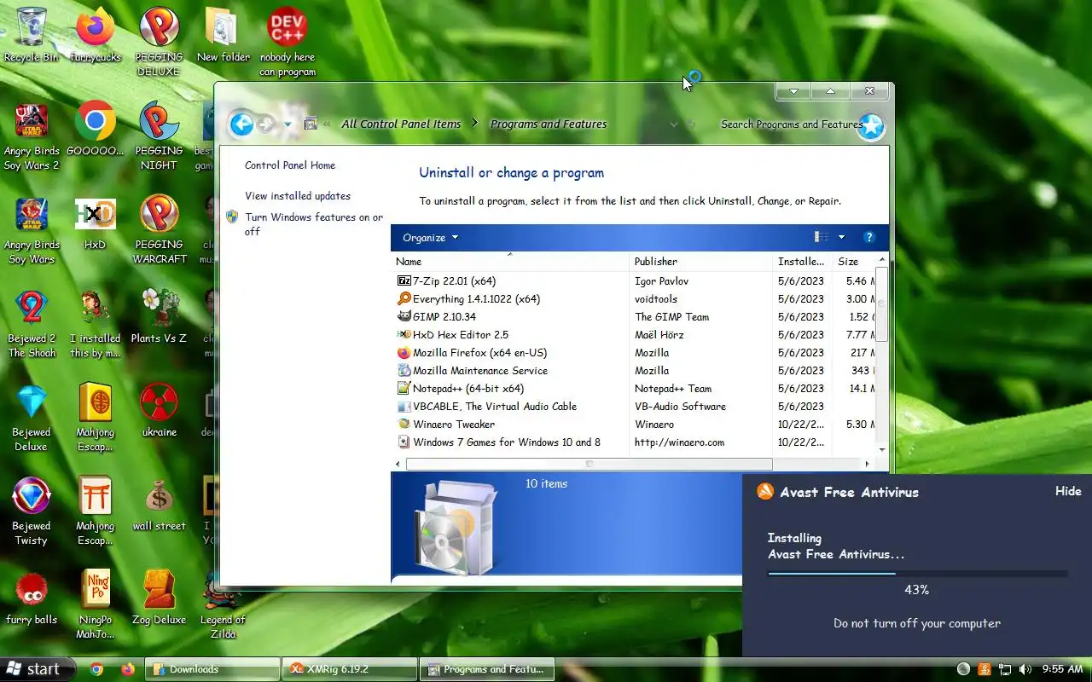
Task: Click the All Control Panel Items breadcrumb
Action: pos(401,124)
